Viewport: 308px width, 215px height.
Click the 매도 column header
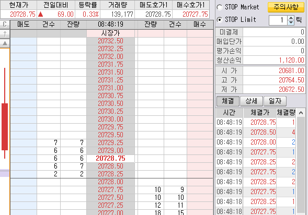click(24, 25)
